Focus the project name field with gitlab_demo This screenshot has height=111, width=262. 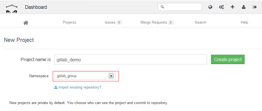[131, 59]
